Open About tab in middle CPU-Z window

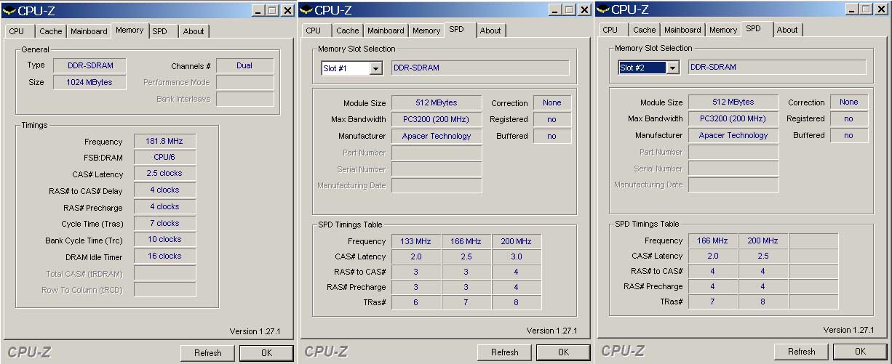(x=490, y=31)
